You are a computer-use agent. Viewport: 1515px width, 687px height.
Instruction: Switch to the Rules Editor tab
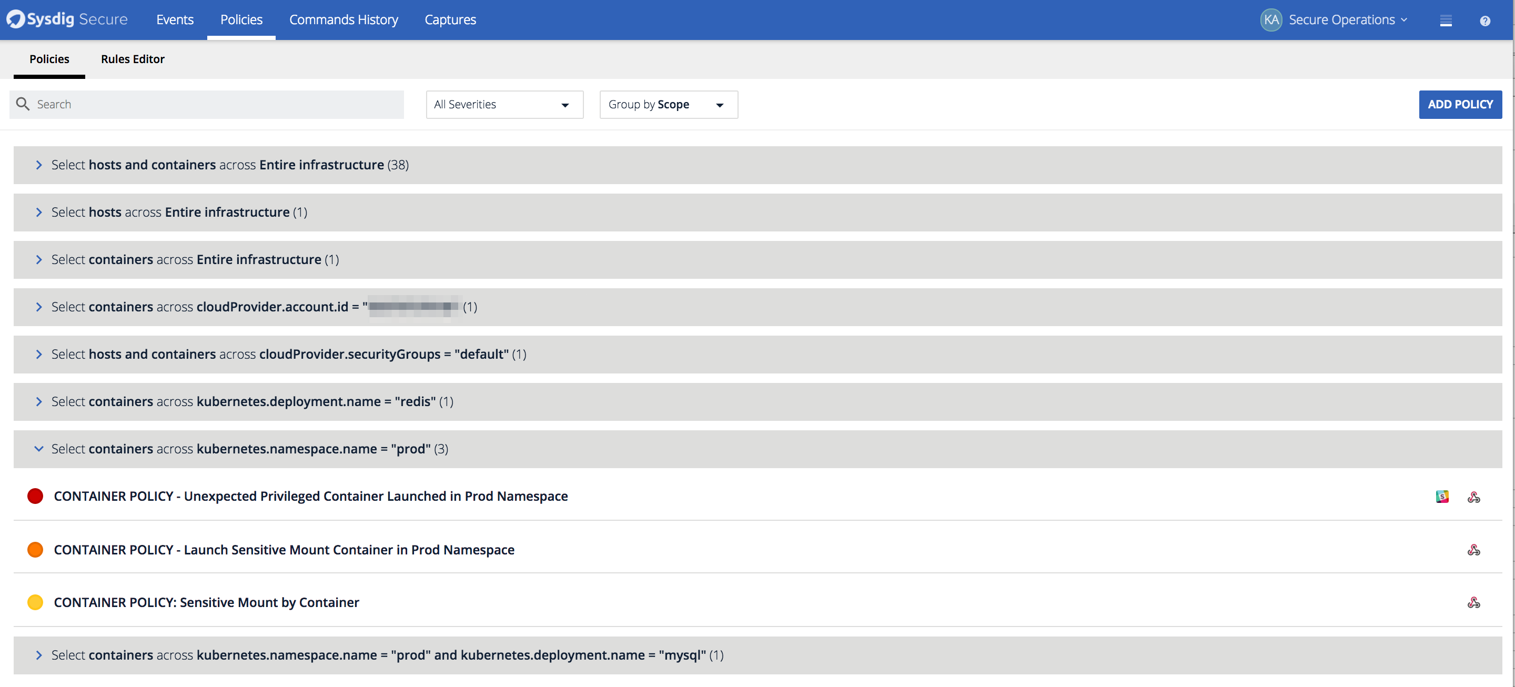133,59
